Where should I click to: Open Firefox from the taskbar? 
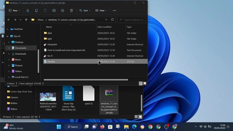click(102, 127)
